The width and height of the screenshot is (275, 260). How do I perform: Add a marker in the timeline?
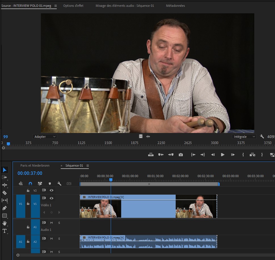(x=50, y=184)
